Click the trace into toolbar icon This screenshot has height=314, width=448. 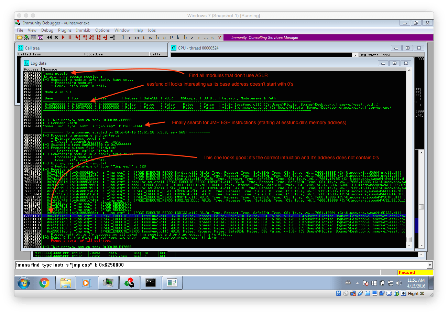(91, 37)
